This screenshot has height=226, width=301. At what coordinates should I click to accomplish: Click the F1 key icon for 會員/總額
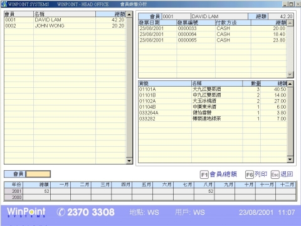click(204, 175)
